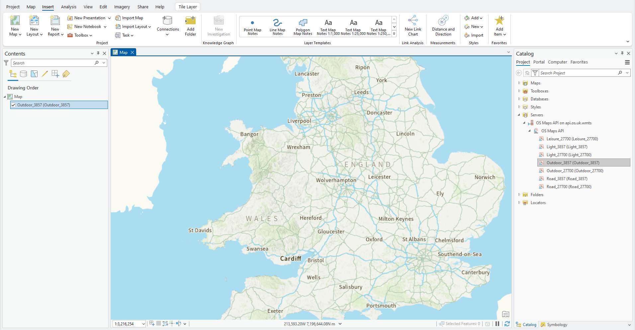Viewport: 635px width, 330px height.
Task: Switch to the Portal tab in Catalog
Action: point(539,62)
